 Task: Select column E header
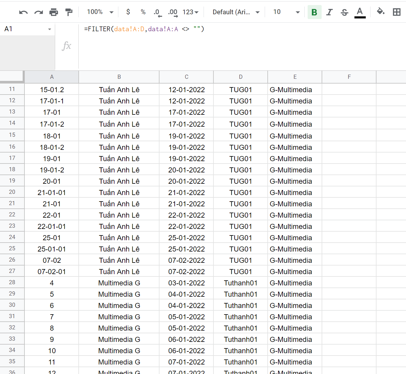[295, 77]
